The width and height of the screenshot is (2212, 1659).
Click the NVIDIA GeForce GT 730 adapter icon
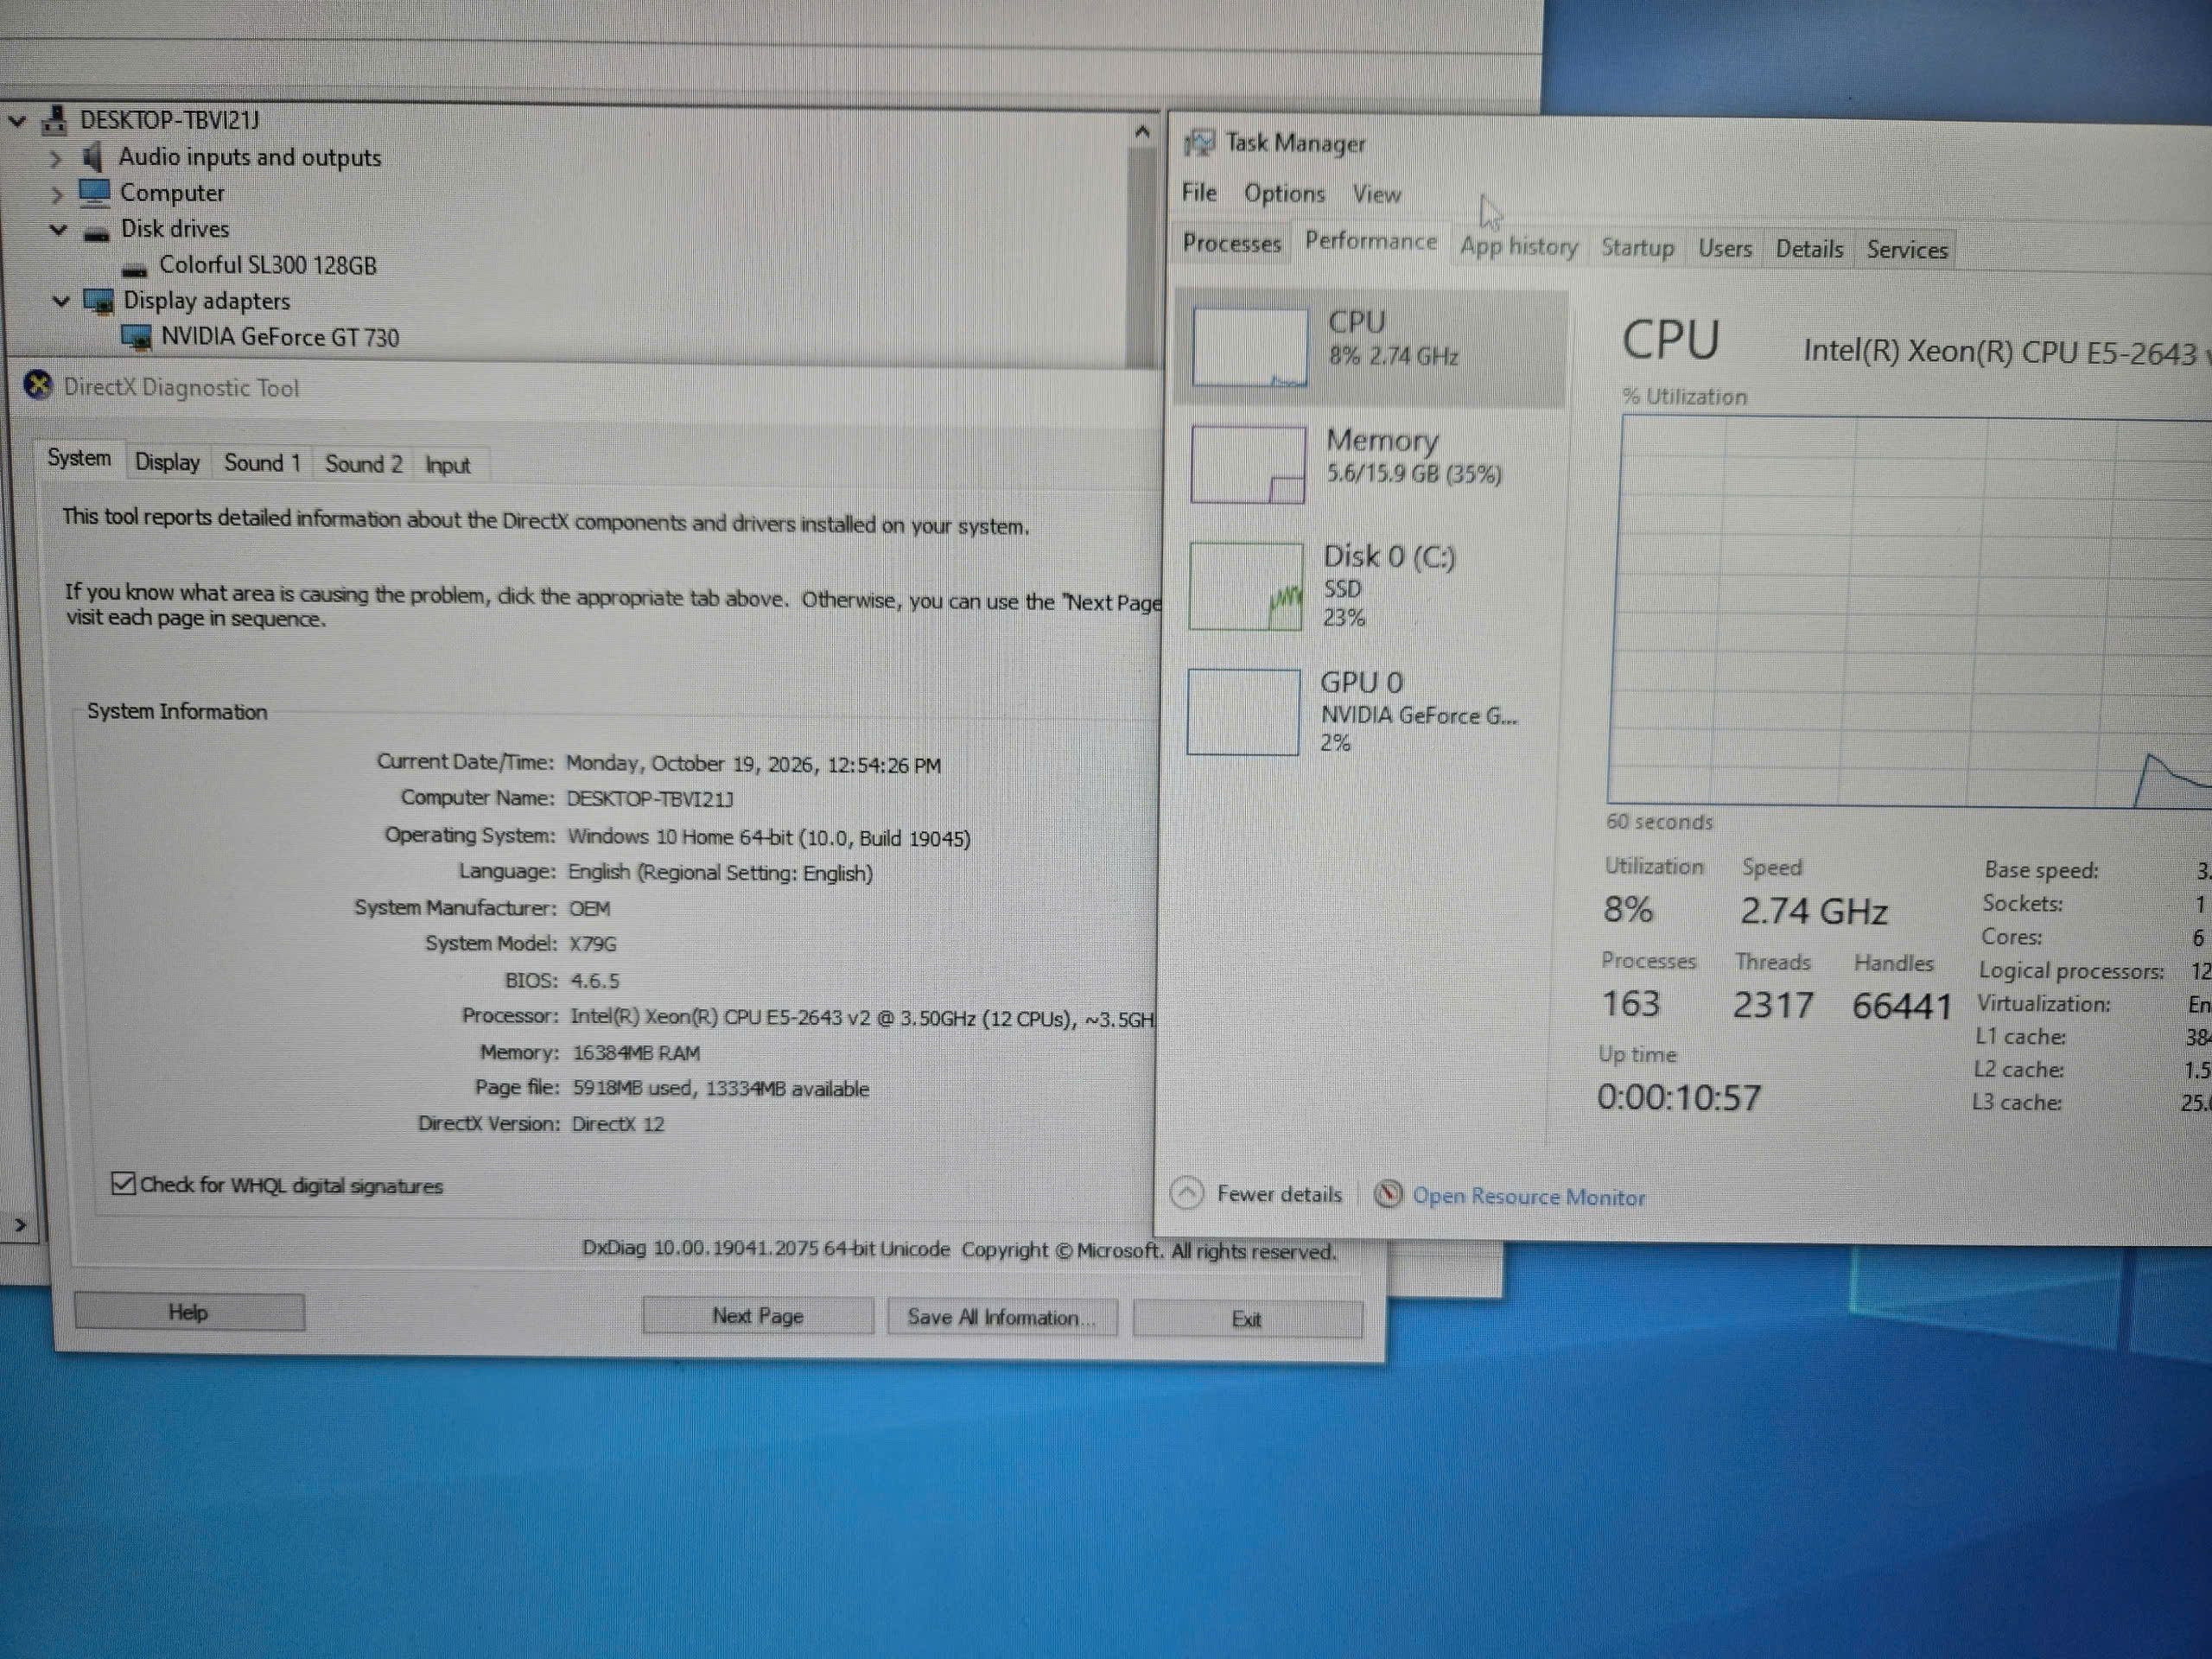(136, 337)
